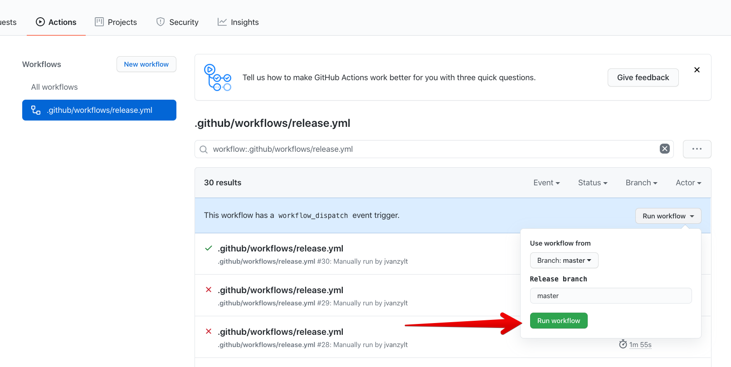731x367 pixels.
Task: Clear the workflow search filter
Action: click(665, 149)
